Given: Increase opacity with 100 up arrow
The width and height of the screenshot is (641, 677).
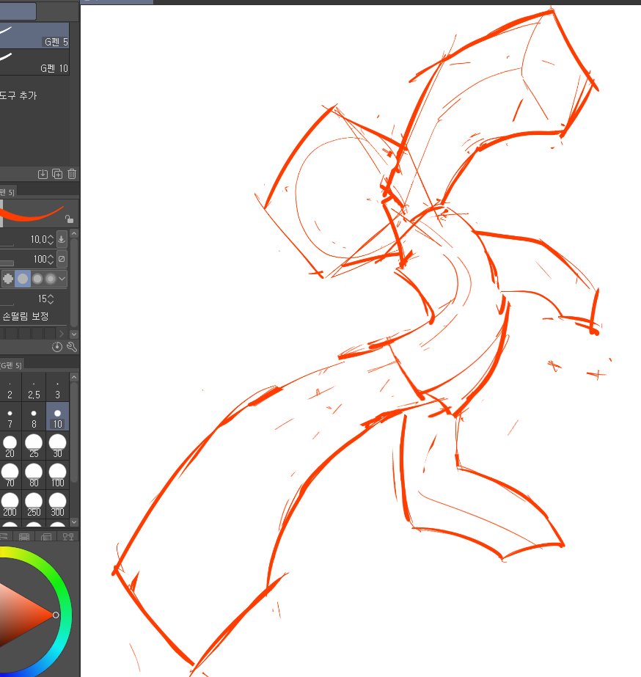Looking at the screenshot, I should point(51,257).
